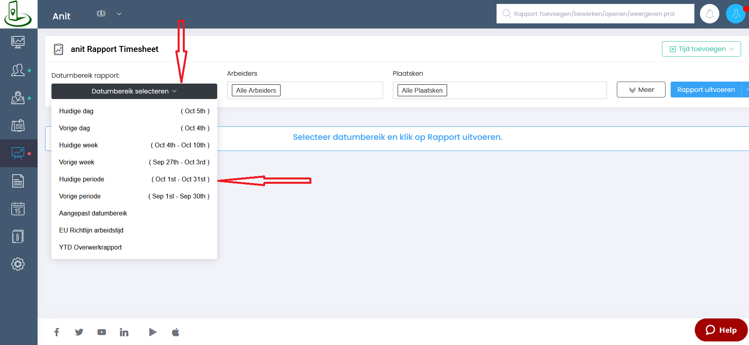The width and height of the screenshot is (749, 345).
Task: Open the dashboard monitor icon in sidebar
Action: pyautogui.click(x=18, y=42)
